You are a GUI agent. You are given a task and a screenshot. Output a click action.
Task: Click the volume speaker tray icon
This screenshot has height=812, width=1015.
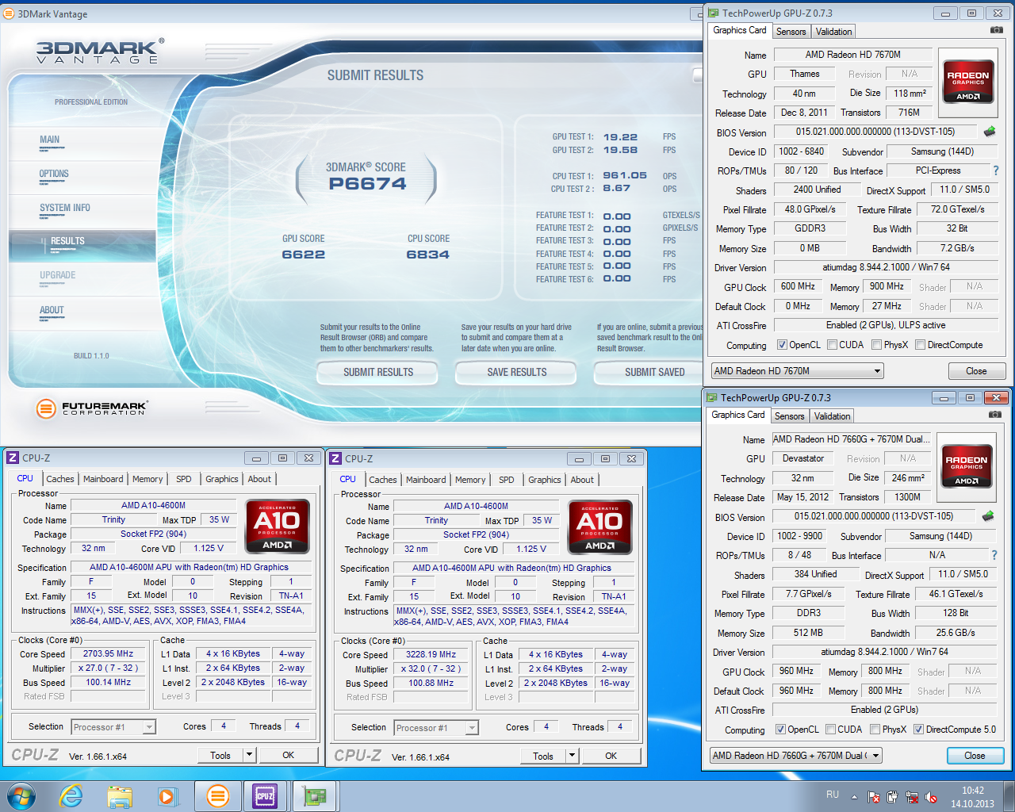[931, 797]
